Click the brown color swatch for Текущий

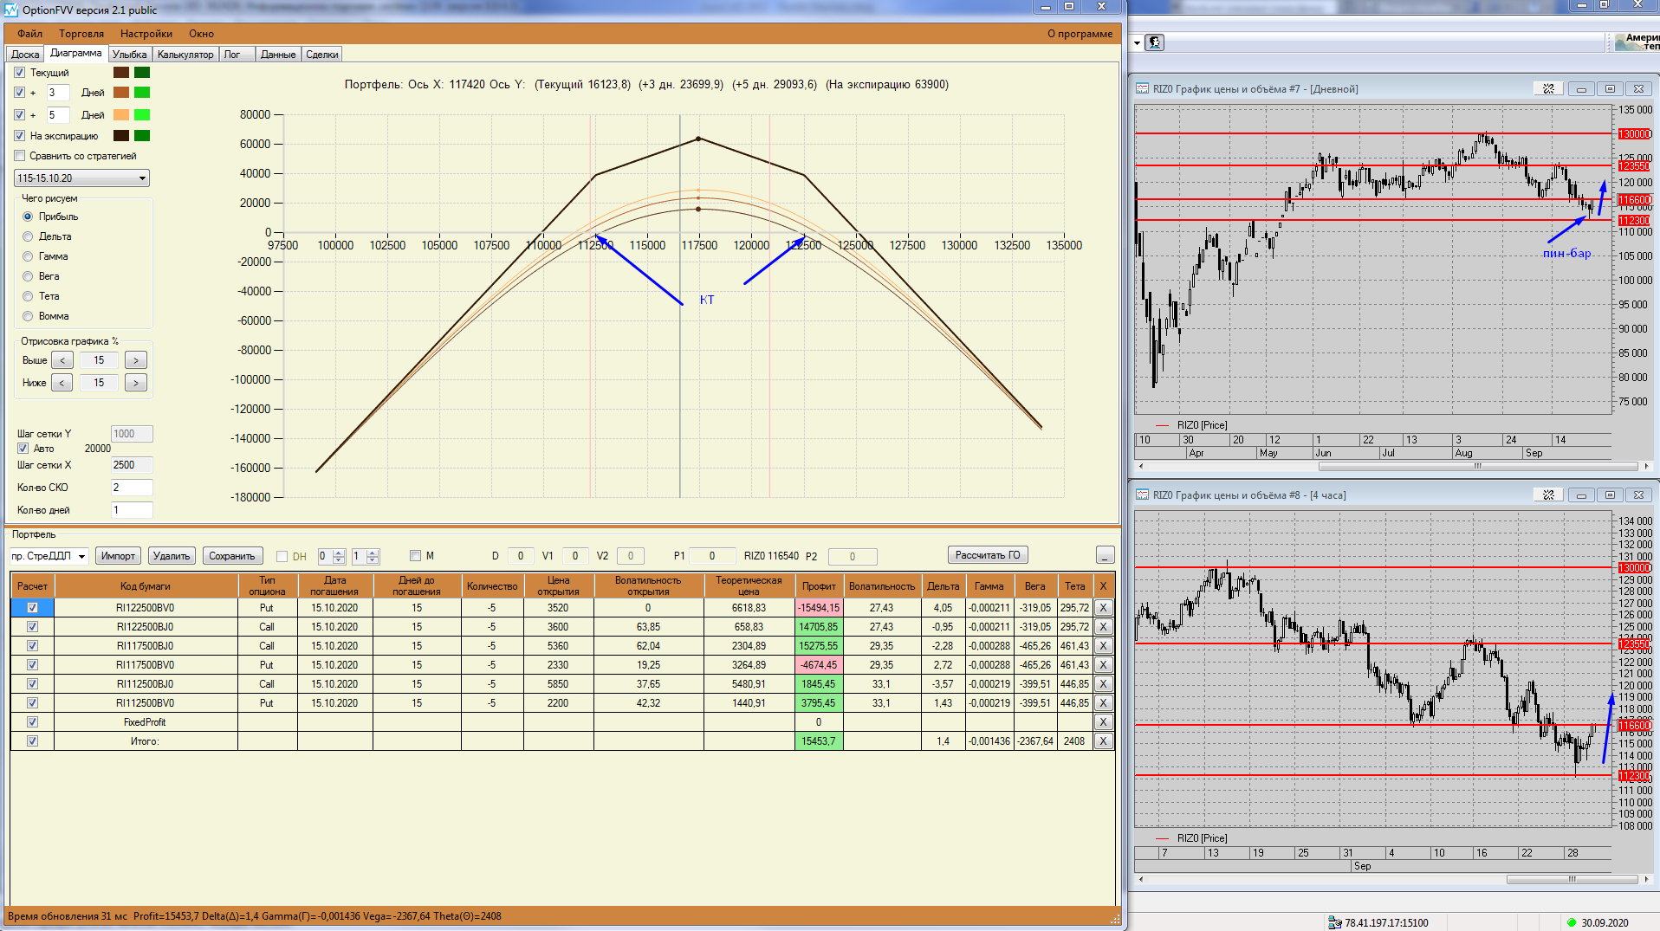tap(121, 73)
